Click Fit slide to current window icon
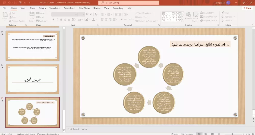The height and width of the screenshot is (135, 255). tap(252, 134)
